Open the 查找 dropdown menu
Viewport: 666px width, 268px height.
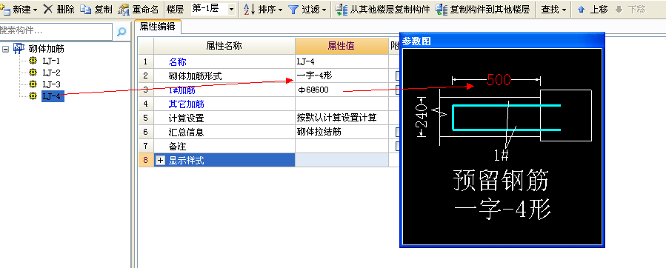(x=553, y=10)
